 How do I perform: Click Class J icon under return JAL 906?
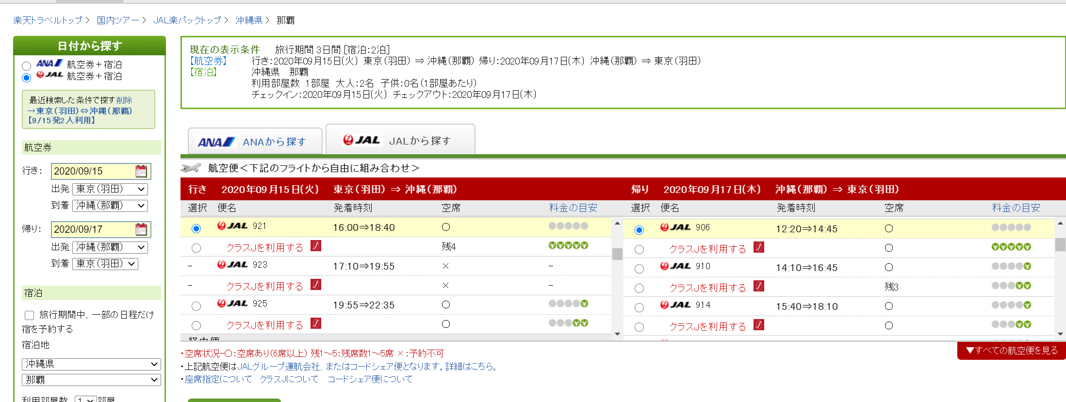tap(759, 247)
